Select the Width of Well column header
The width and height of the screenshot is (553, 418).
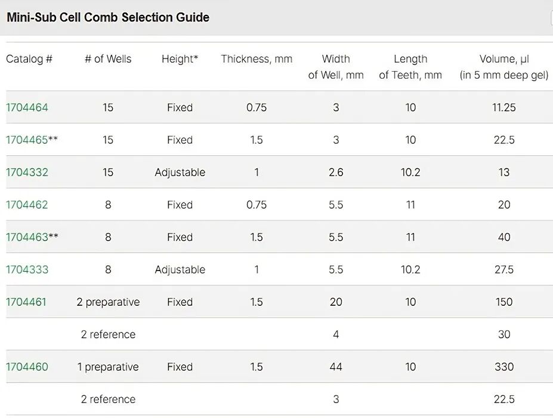tap(336, 67)
